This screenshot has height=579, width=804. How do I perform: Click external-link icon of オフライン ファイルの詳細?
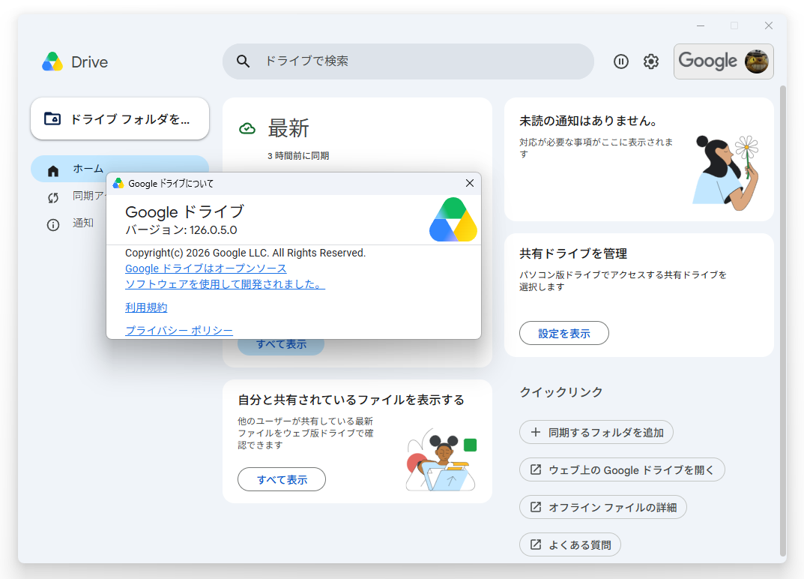(x=535, y=507)
